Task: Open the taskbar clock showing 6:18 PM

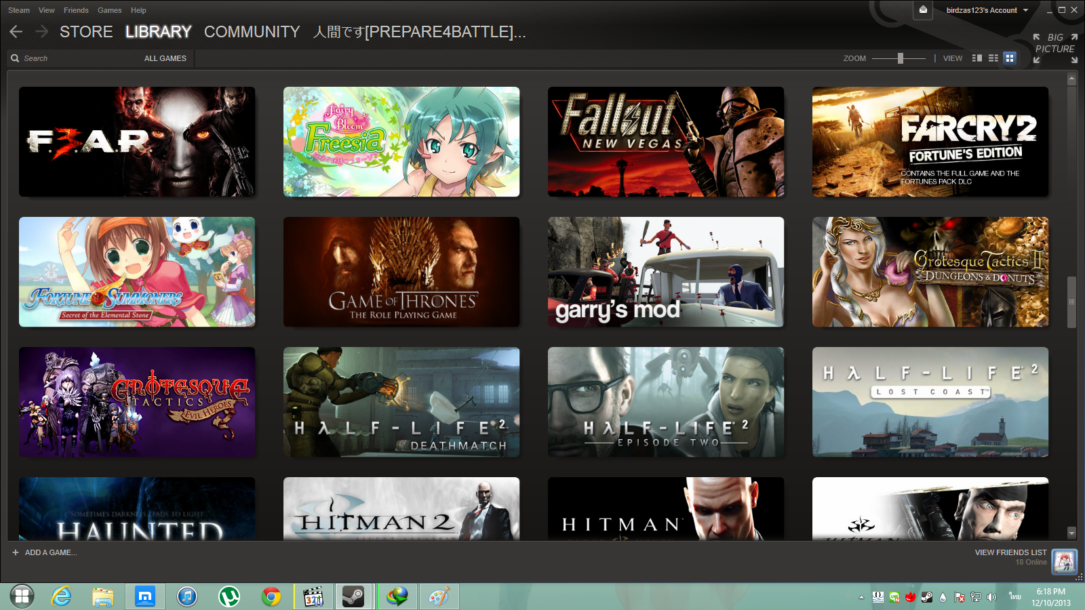Action: point(1051,597)
